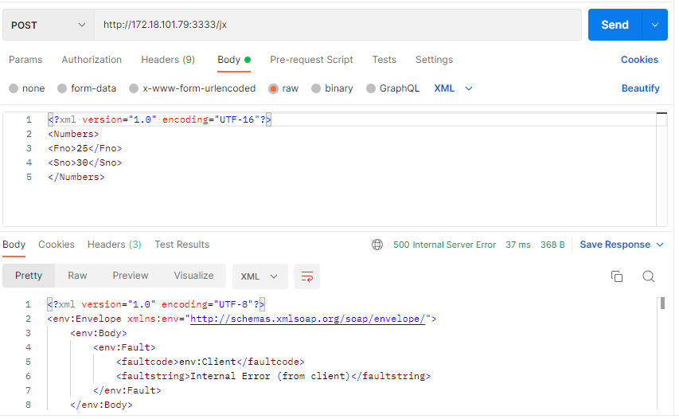Expand the Save Response options
This screenshot has height=419, width=679.
(x=660, y=245)
